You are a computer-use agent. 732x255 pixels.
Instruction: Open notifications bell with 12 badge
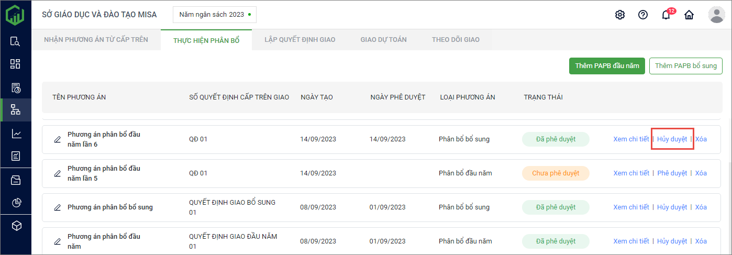tap(666, 15)
